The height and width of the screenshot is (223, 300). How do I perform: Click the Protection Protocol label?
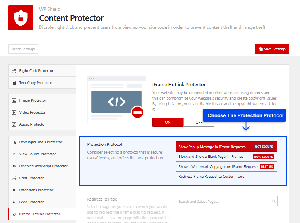(105, 144)
